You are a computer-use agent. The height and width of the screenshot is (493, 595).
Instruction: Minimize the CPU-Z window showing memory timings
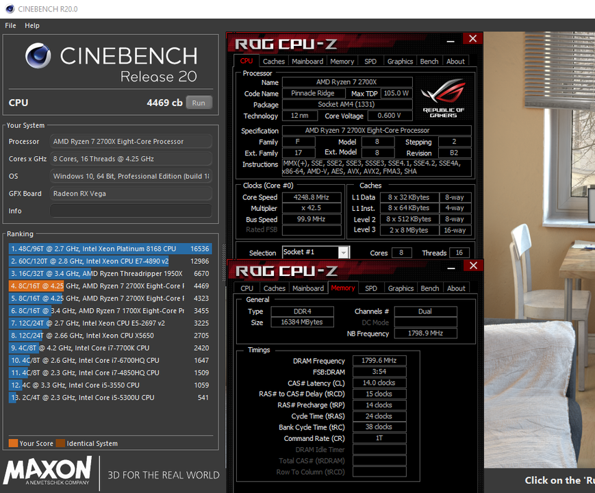(451, 267)
